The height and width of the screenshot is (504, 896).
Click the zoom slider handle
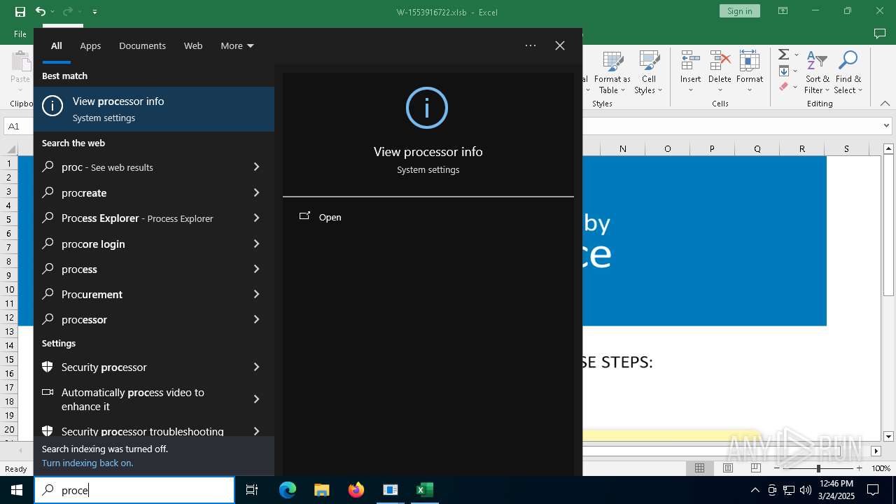point(818,468)
